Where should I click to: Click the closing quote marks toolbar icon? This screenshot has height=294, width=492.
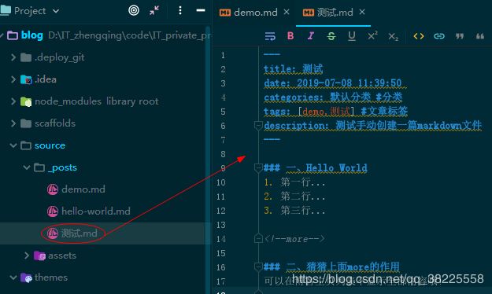click(x=460, y=36)
